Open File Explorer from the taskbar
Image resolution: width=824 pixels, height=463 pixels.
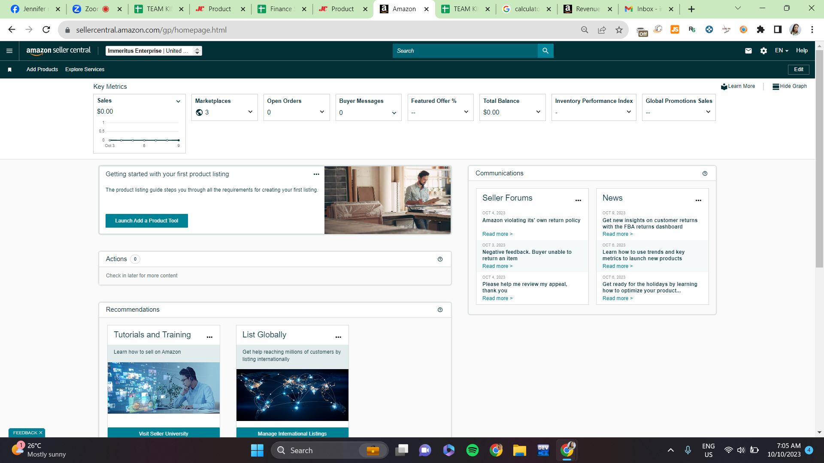519,450
